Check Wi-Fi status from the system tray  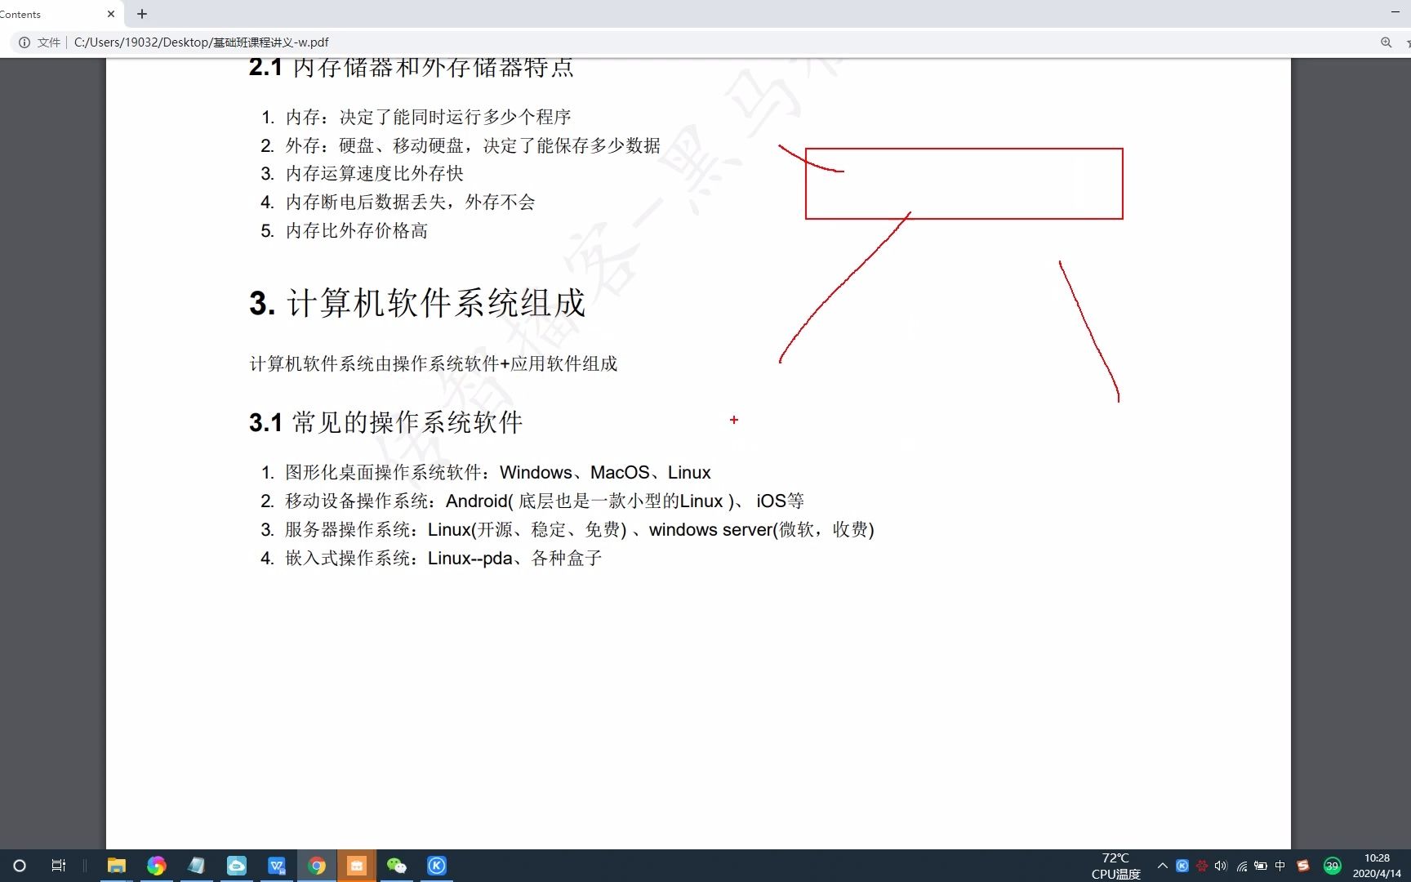[1242, 866]
